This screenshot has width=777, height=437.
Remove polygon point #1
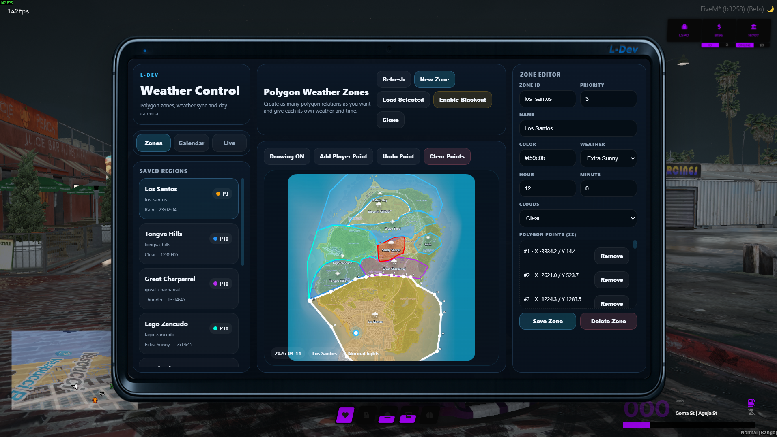point(612,256)
